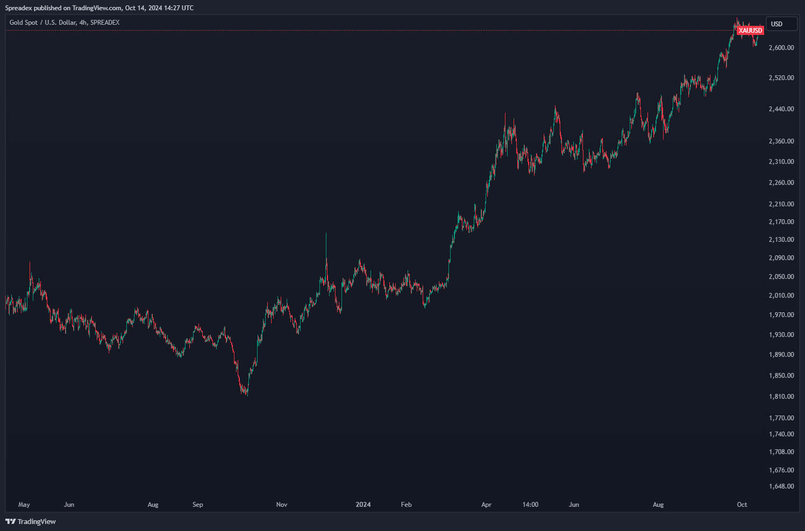Click the Spreadex published on TradingView header
This screenshot has height=531, width=805.
(99, 8)
